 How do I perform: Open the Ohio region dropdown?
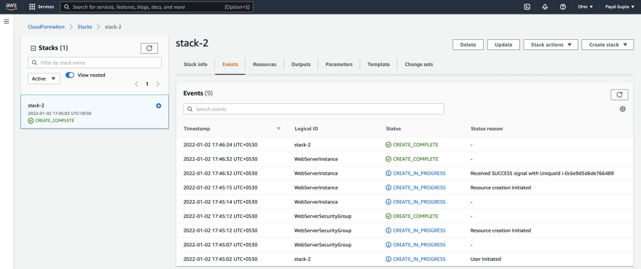tap(585, 7)
